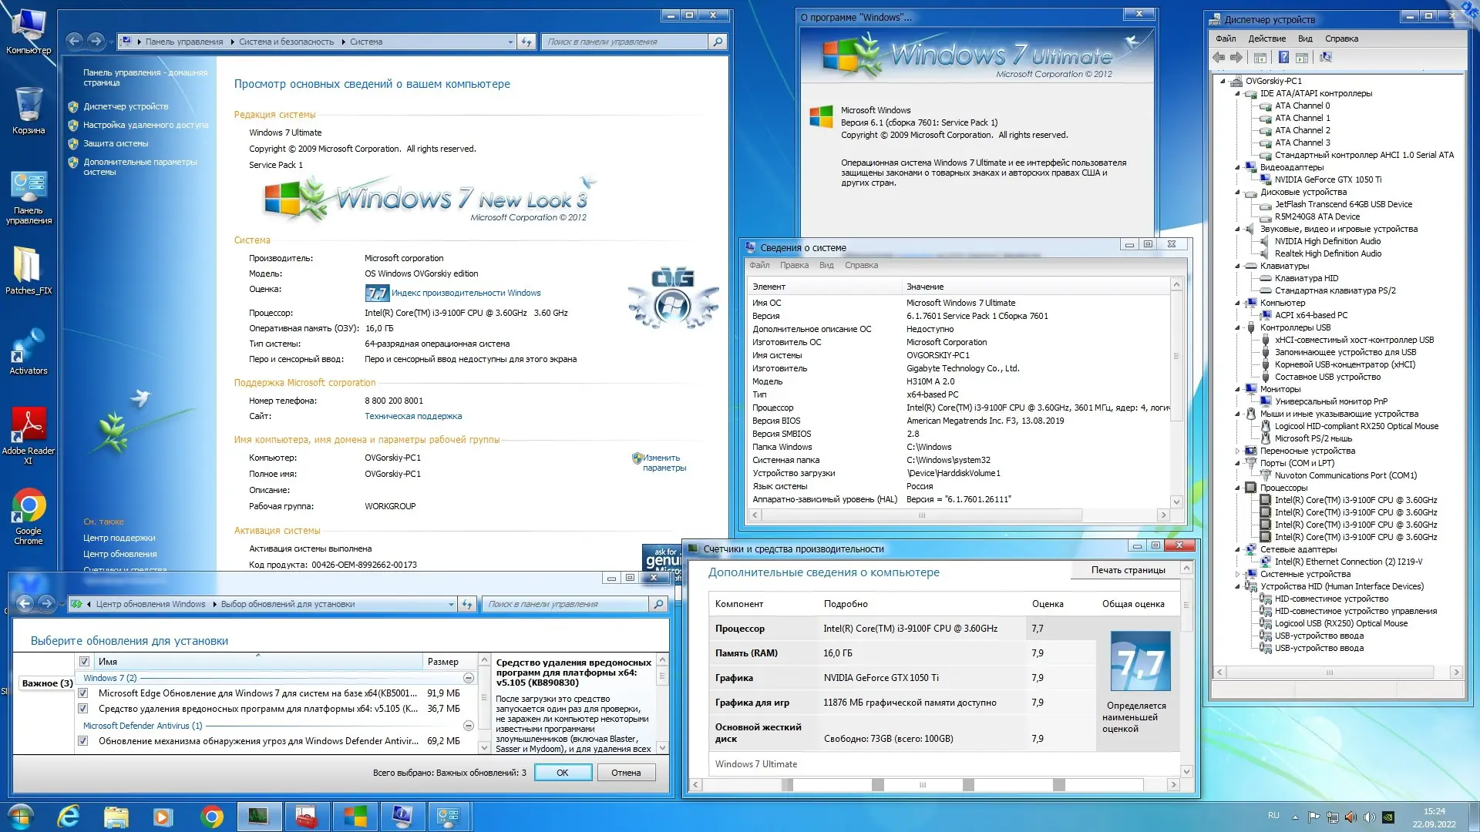This screenshot has width=1480, height=832.
Task: Click NVIDIA GeForce GTX 1050 Ti device
Action: coord(1327,179)
